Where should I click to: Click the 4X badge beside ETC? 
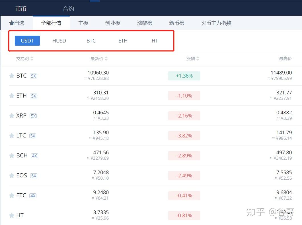click(x=33, y=196)
